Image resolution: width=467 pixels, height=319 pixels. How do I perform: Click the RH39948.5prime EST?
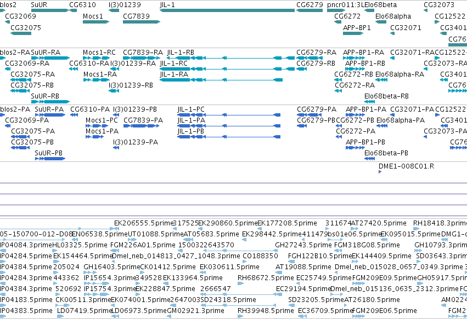[x=266, y=311]
